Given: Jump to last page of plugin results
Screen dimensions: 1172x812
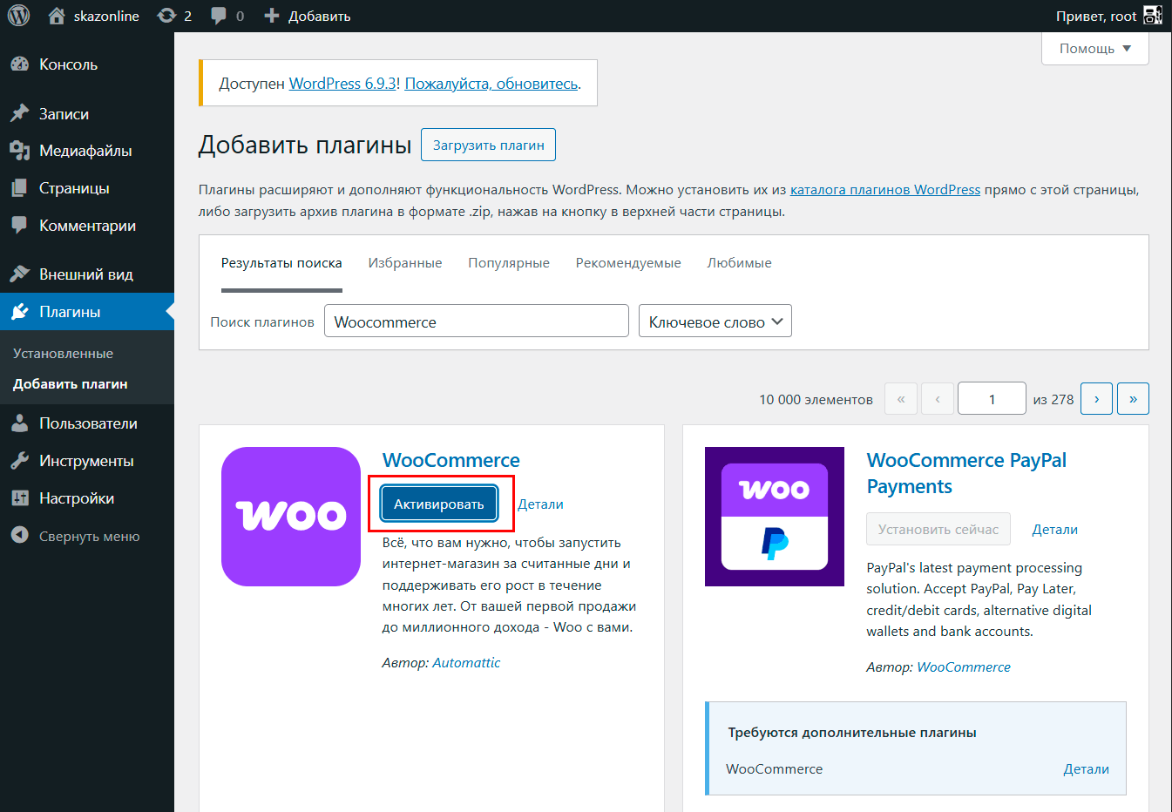Looking at the screenshot, I should 1133,399.
